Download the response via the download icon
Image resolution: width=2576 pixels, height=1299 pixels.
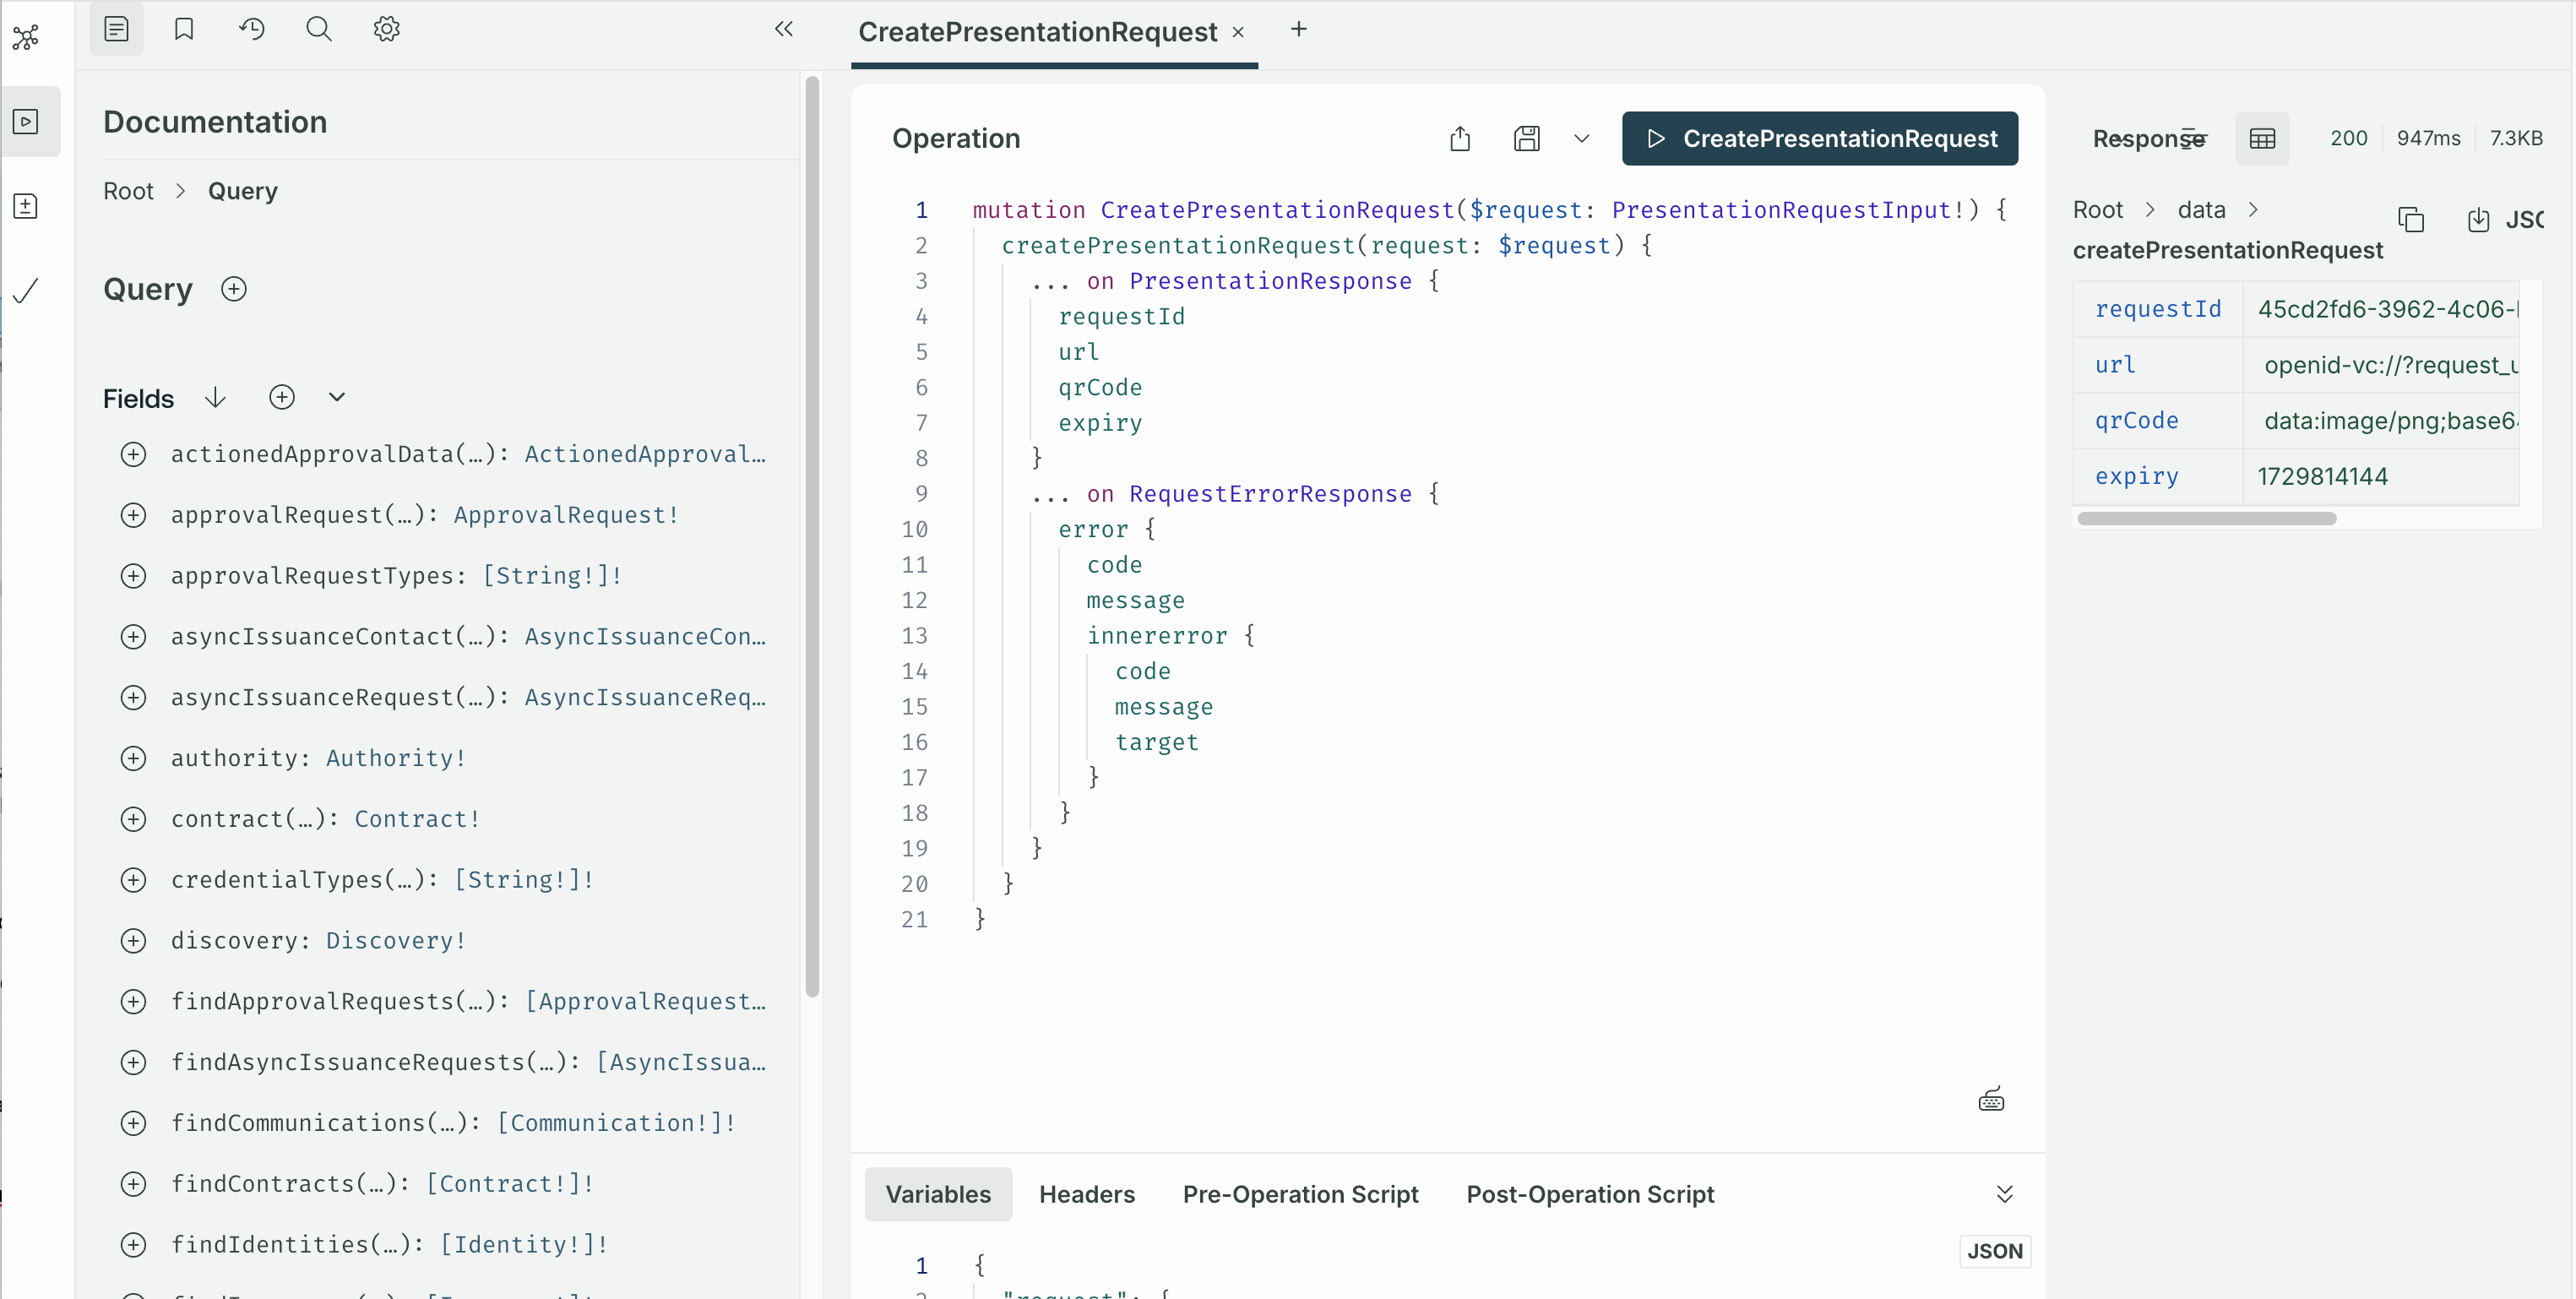[2478, 219]
